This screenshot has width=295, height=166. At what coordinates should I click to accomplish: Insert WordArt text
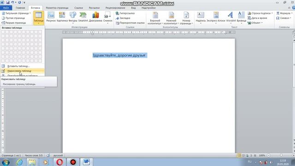(x=230, y=18)
